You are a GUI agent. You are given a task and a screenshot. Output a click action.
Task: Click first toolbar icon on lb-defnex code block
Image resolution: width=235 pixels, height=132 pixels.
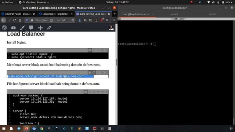(x=90, y=73)
